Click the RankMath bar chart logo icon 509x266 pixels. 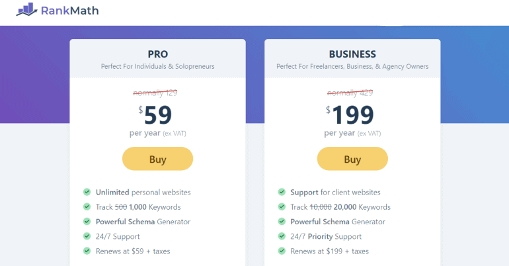pos(26,10)
